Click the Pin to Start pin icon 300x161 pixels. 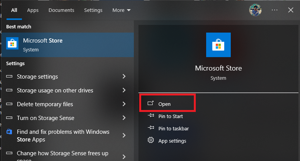[151, 116]
